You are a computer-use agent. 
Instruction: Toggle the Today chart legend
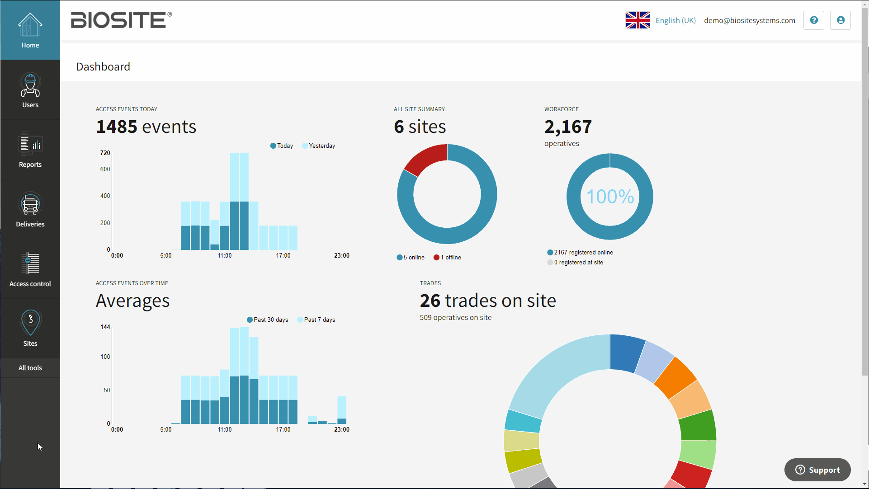click(x=282, y=146)
